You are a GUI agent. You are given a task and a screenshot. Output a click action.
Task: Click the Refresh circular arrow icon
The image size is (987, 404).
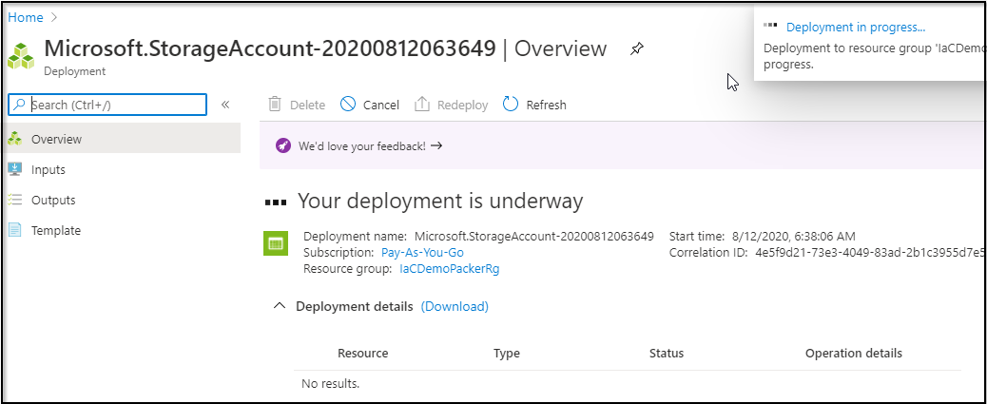click(x=511, y=105)
